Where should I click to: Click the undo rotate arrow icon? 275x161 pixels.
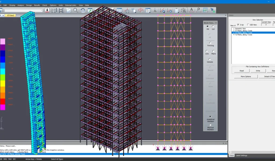coord(83,10)
